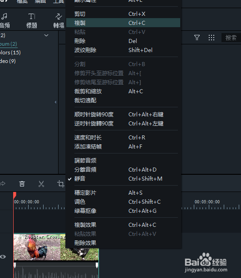Select the 'lors (15)' folder item

pyautogui.click(x=10, y=53)
